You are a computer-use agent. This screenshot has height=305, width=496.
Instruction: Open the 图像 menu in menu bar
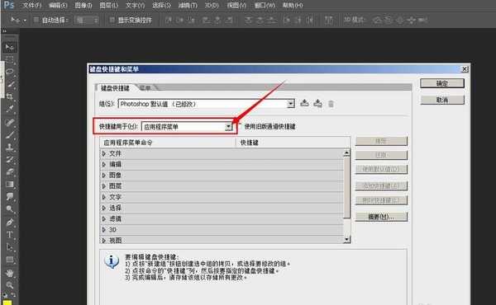coord(83,5)
